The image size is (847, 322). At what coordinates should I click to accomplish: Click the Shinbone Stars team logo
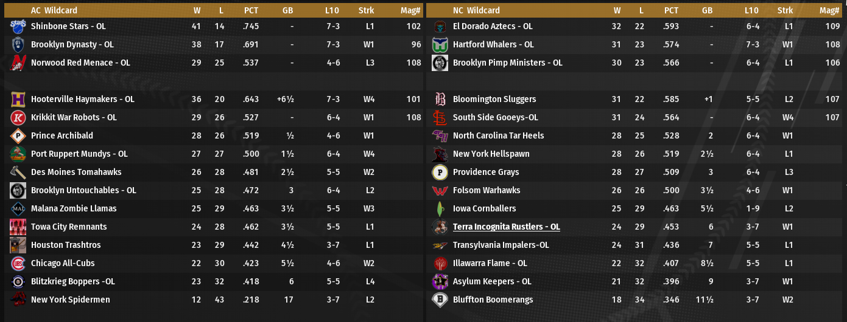click(18, 27)
